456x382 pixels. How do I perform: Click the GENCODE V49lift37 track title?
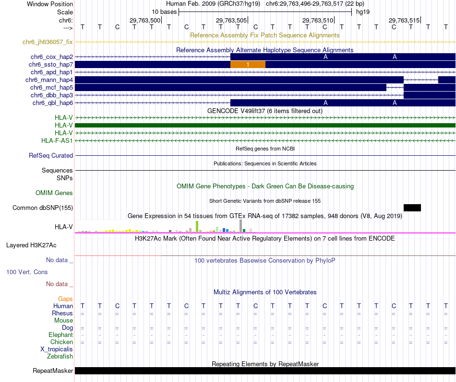(x=264, y=111)
